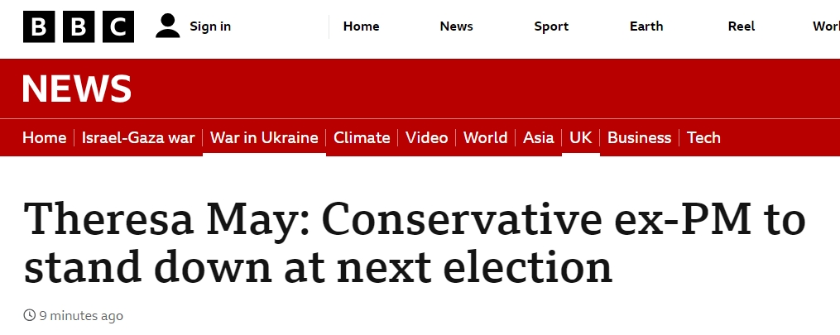Open the Video section tab

click(x=427, y=138)
